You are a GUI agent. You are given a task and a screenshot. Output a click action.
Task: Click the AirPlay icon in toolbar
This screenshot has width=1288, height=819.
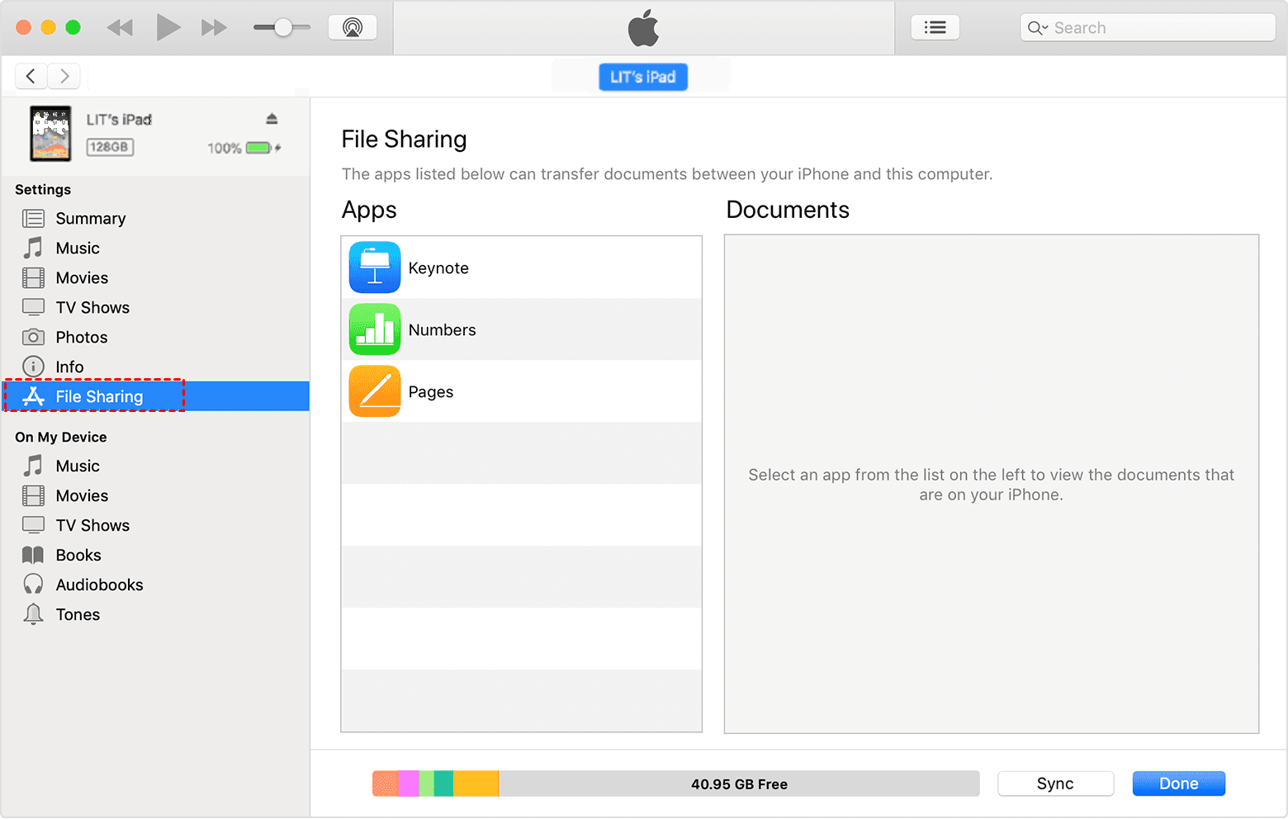point(353,28)
